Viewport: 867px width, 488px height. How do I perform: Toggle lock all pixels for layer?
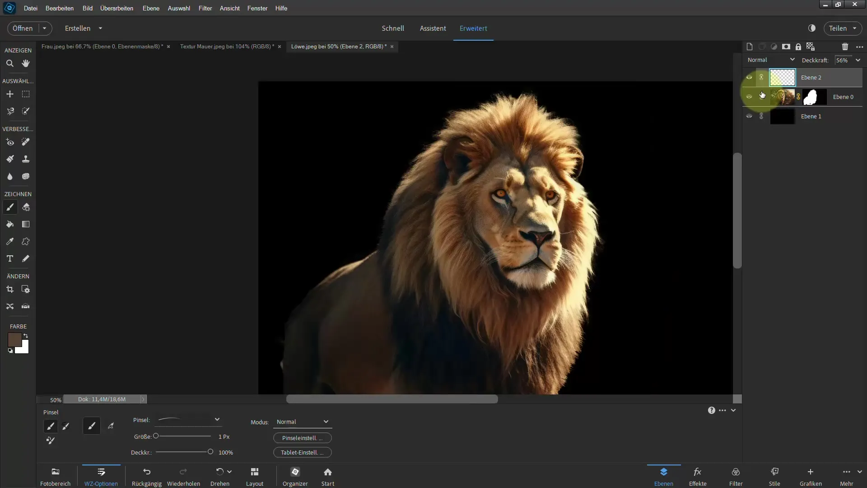[798, 47]
